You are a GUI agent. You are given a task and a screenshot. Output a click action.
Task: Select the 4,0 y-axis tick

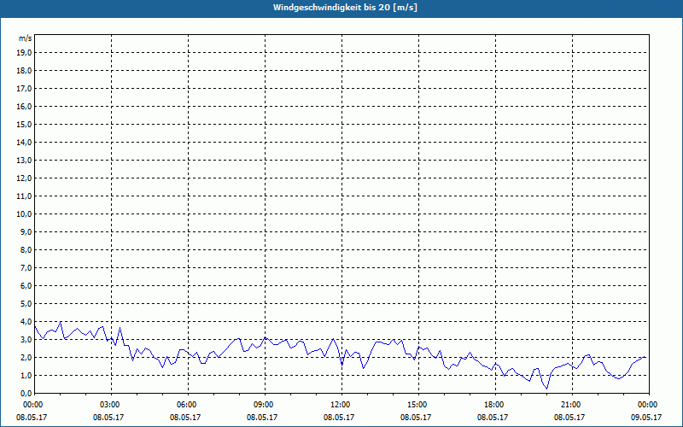[26, 322]
